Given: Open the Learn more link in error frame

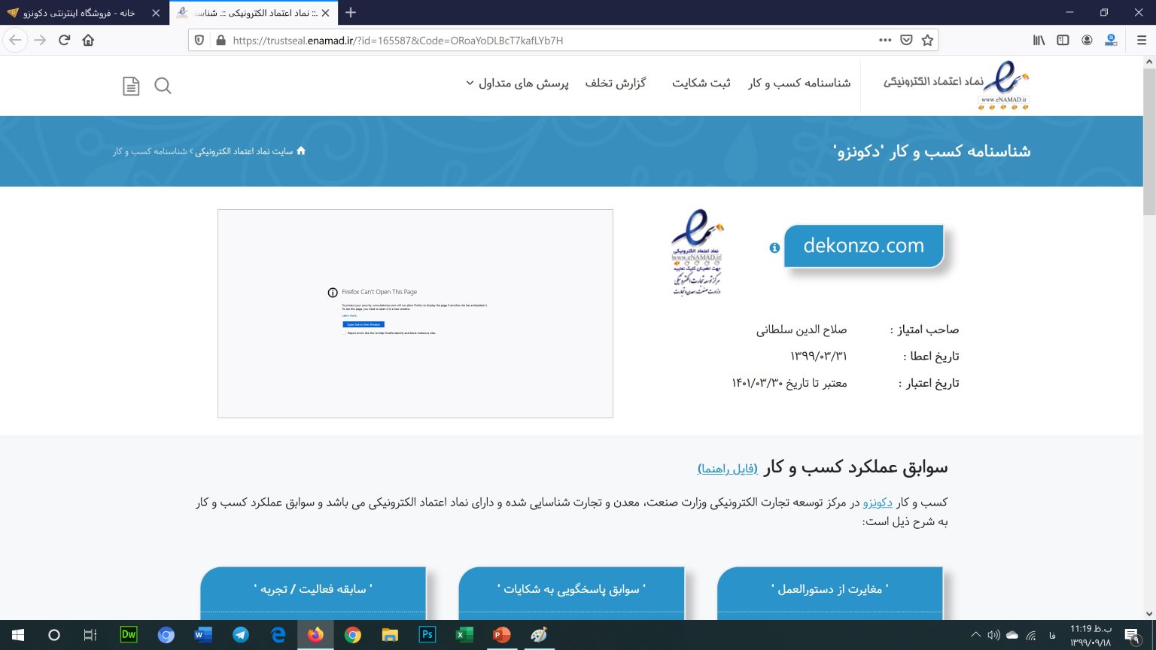Looking at the screenshot, I should 350,315.
